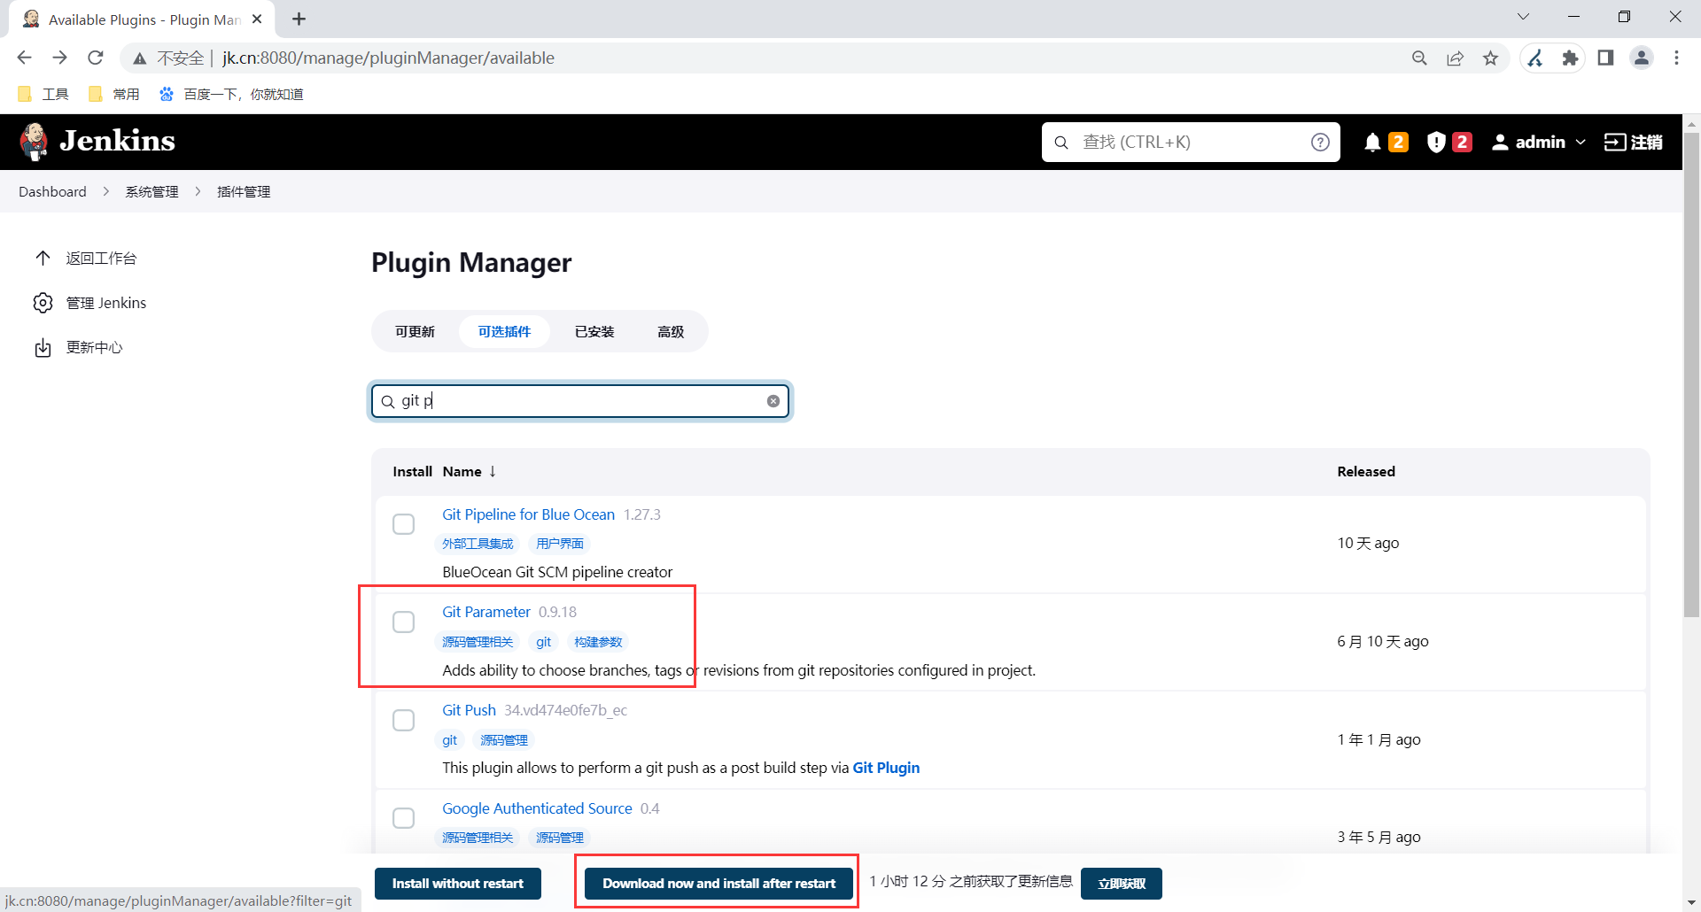Check the Git Push plugin checkbox
This screenshot has height=912, width=1701.
[403, 721]
